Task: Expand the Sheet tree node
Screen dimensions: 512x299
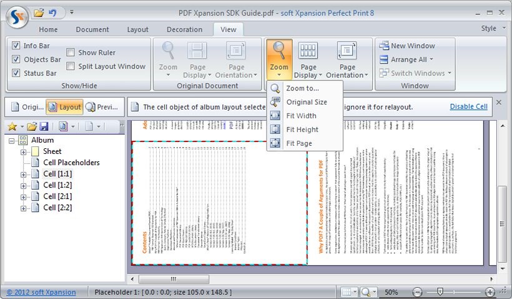Action: [x=24, y=152]
